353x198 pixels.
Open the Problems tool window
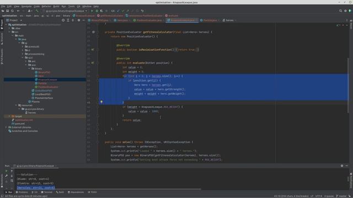click(22, 192)
